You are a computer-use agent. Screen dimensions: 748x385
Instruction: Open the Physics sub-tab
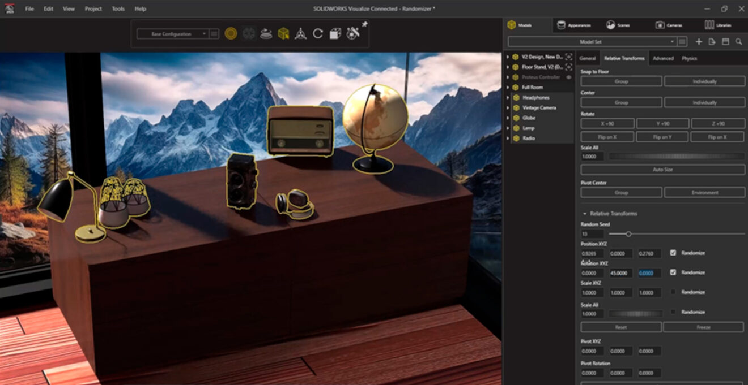pyautogui.click(x=689, y=58)
